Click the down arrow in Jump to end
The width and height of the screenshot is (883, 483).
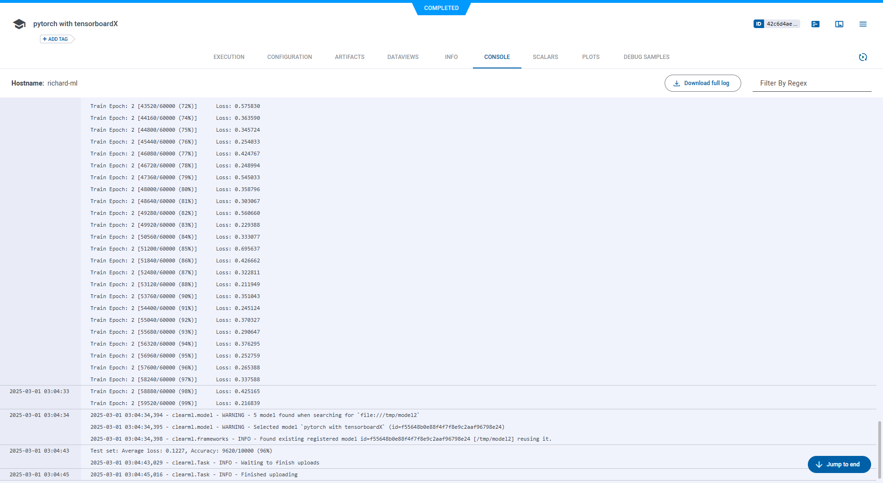coord(819,464)
